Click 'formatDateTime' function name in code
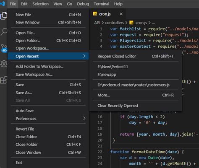The width and height of the screenshot is (199, 168). tap(148, 152)
